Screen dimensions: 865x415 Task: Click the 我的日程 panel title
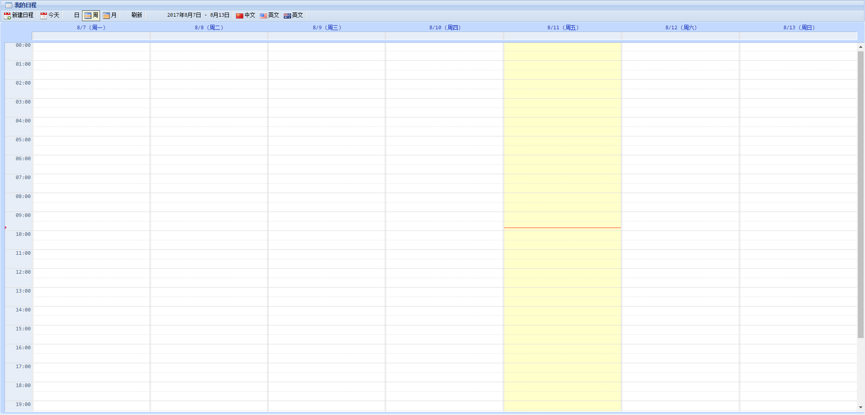click(x=25, y=5)
